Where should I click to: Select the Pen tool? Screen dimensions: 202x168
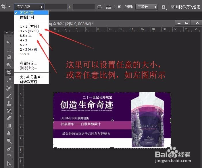[x=9, y=149]
